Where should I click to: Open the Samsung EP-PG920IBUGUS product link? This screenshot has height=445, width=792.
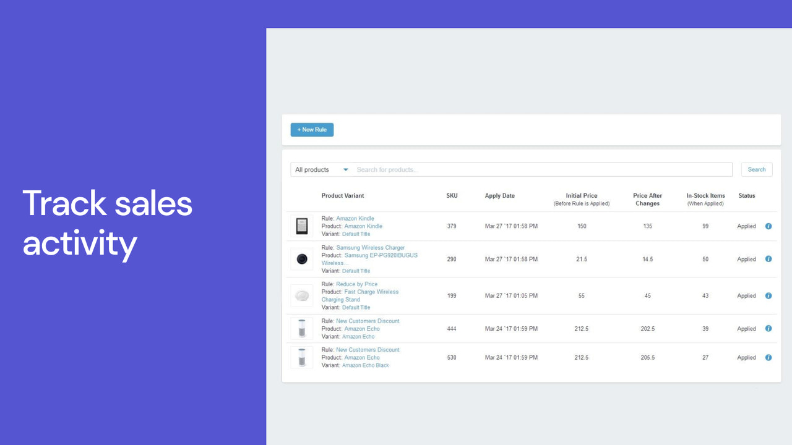coord(380,255)
